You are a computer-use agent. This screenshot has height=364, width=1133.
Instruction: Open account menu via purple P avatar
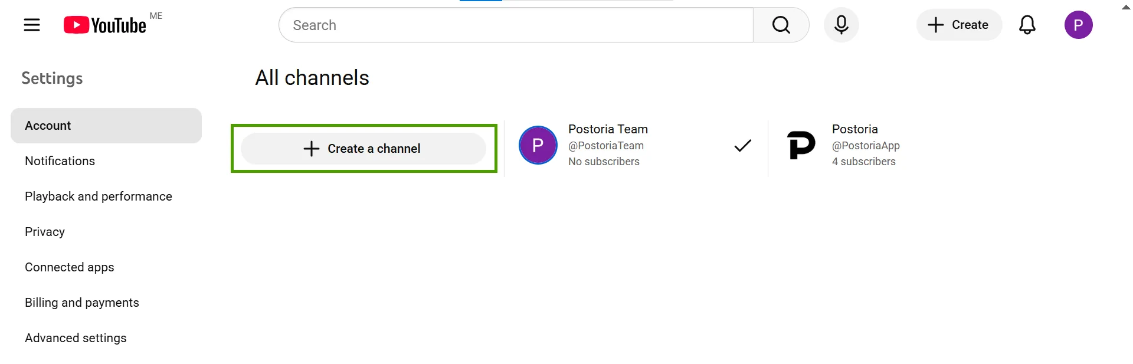1078,25
